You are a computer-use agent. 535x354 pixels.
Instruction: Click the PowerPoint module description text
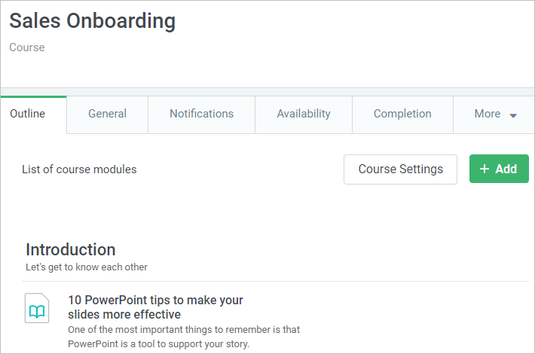coord(184,337)
